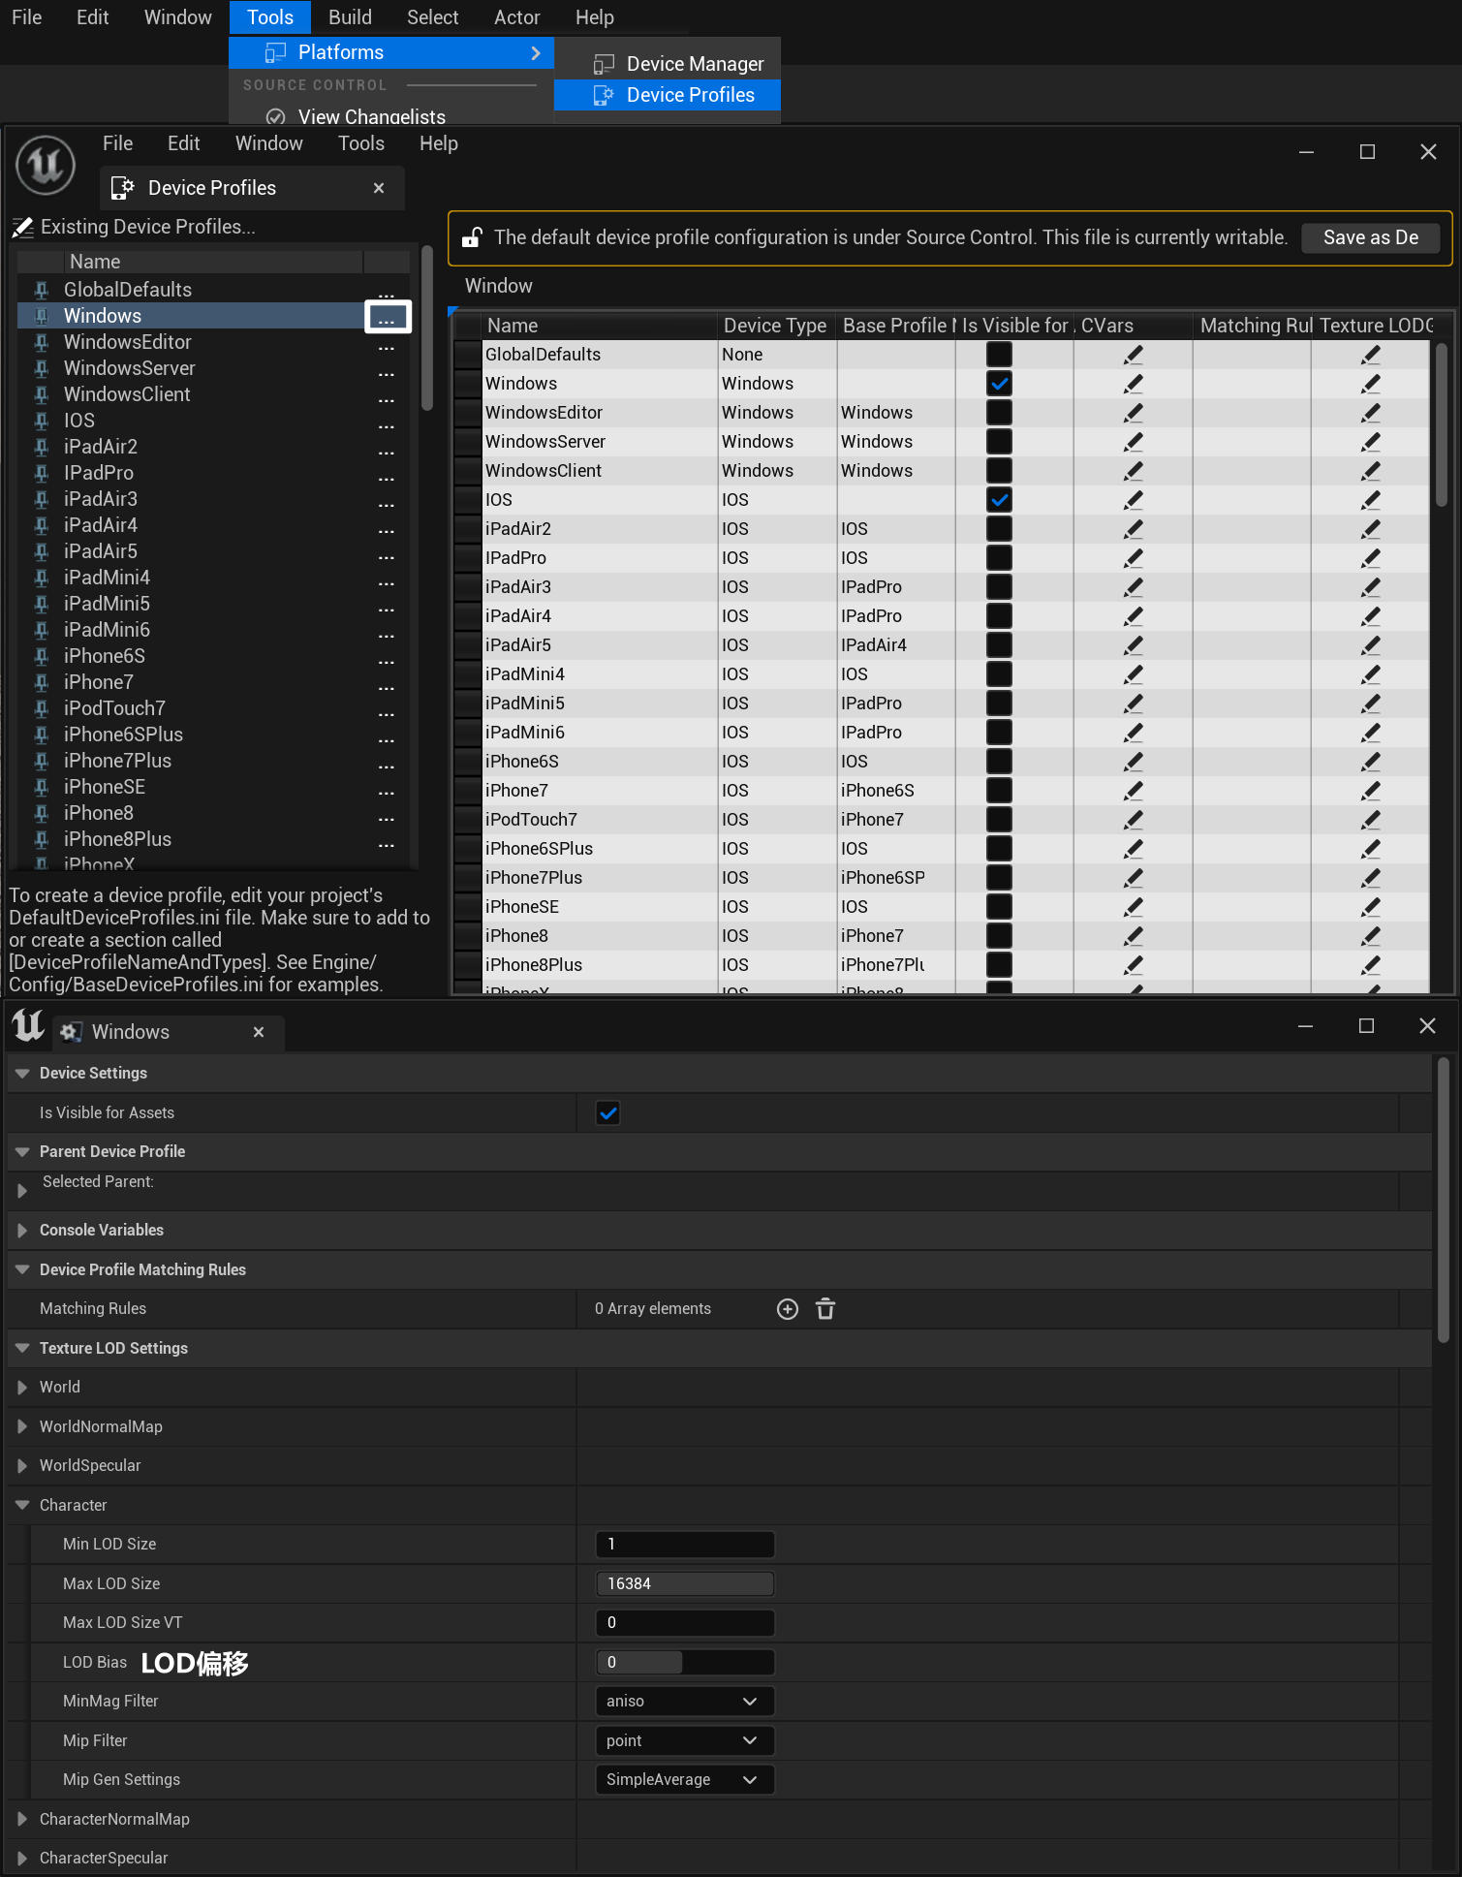Image resolution: width=1462 pixels, height=1877 pixels.
Task: Open the Build menu in the top menu bar
Action: 350,17
